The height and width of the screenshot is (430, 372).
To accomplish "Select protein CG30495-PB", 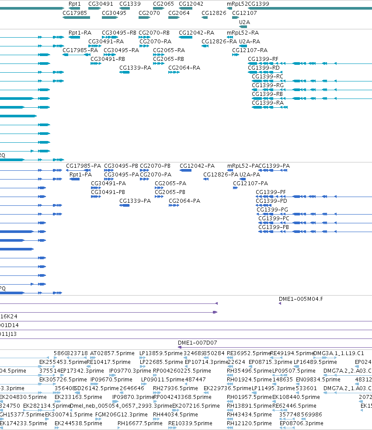I will [x=121, y=166].
